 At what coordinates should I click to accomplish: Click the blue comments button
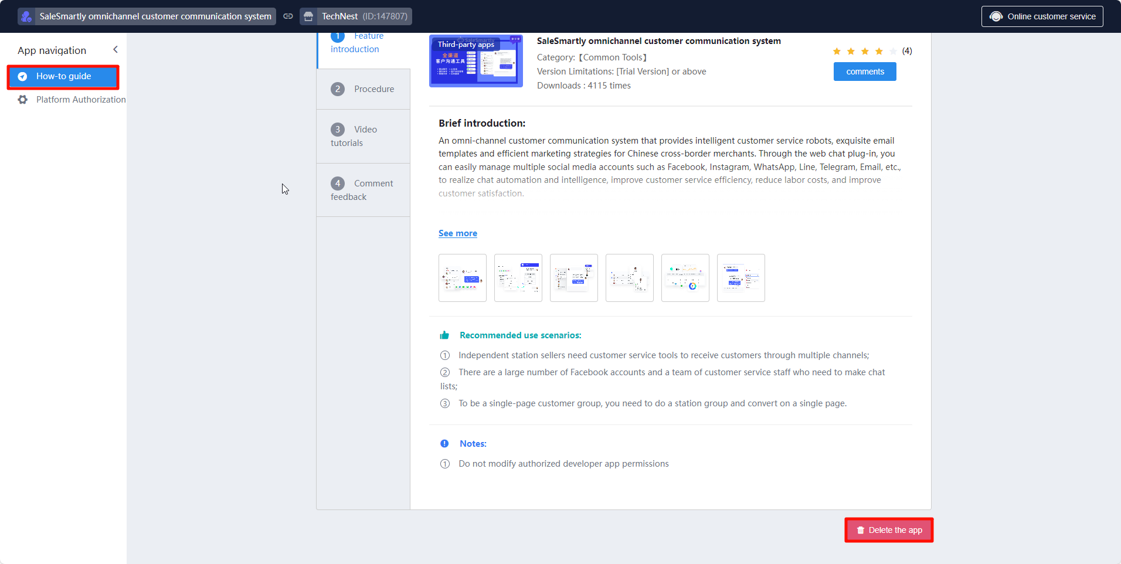tap(864, 72)
